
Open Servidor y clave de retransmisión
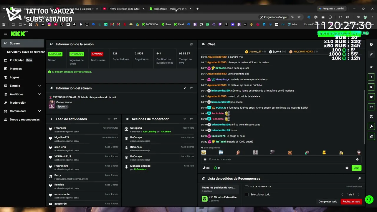[x=26, y=52]
